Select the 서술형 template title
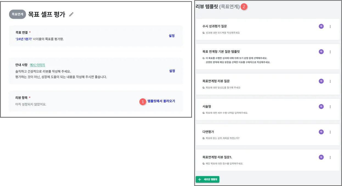Image resolution: width=342 pixels, height=186 pixels. [207, 106]
